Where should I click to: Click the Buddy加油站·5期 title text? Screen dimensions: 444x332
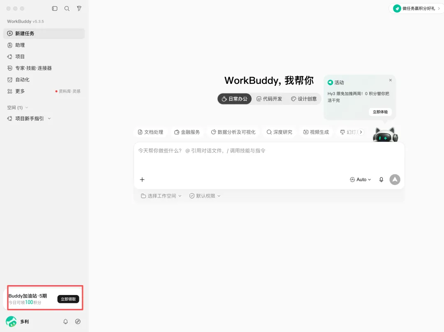28,296
